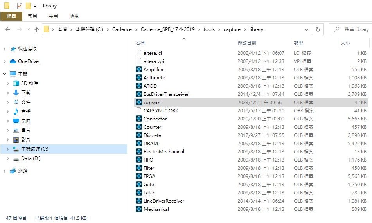Click the search magnifier icon
The image size is (372, 223).
[337, 29]
